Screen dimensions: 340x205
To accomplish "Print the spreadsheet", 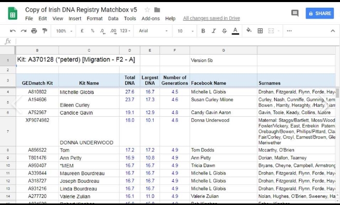I will point(34,31).
